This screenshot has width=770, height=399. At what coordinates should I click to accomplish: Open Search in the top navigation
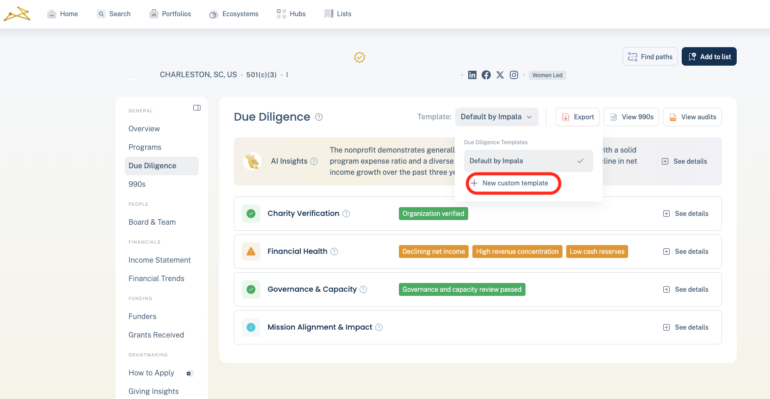tap(114, 14)
